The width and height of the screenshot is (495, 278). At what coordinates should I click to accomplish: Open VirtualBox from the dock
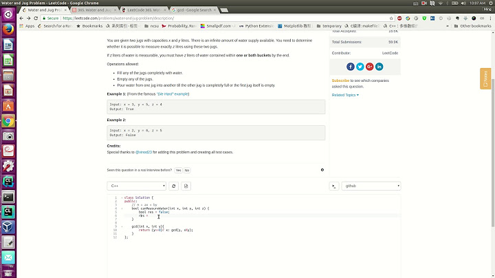(8, 227)
